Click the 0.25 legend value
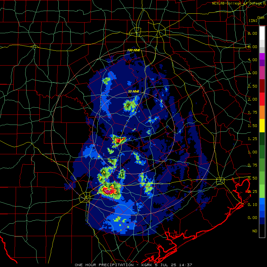The image size is (267, 267). click(252, 192)
